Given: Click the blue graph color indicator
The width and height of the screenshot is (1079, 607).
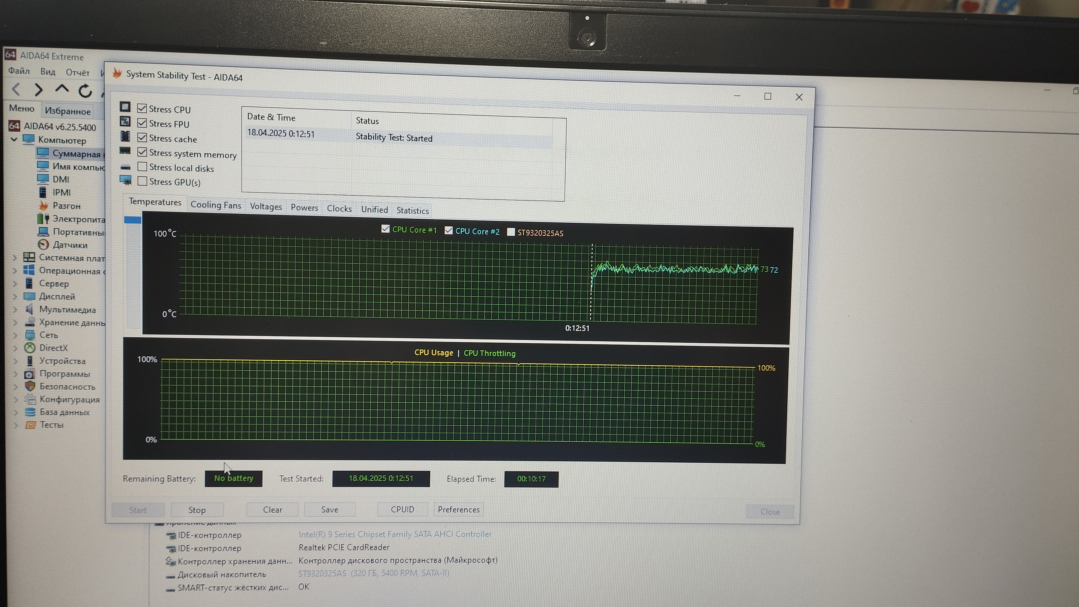Looking at the screenshot, I should [x=132, y=220].
